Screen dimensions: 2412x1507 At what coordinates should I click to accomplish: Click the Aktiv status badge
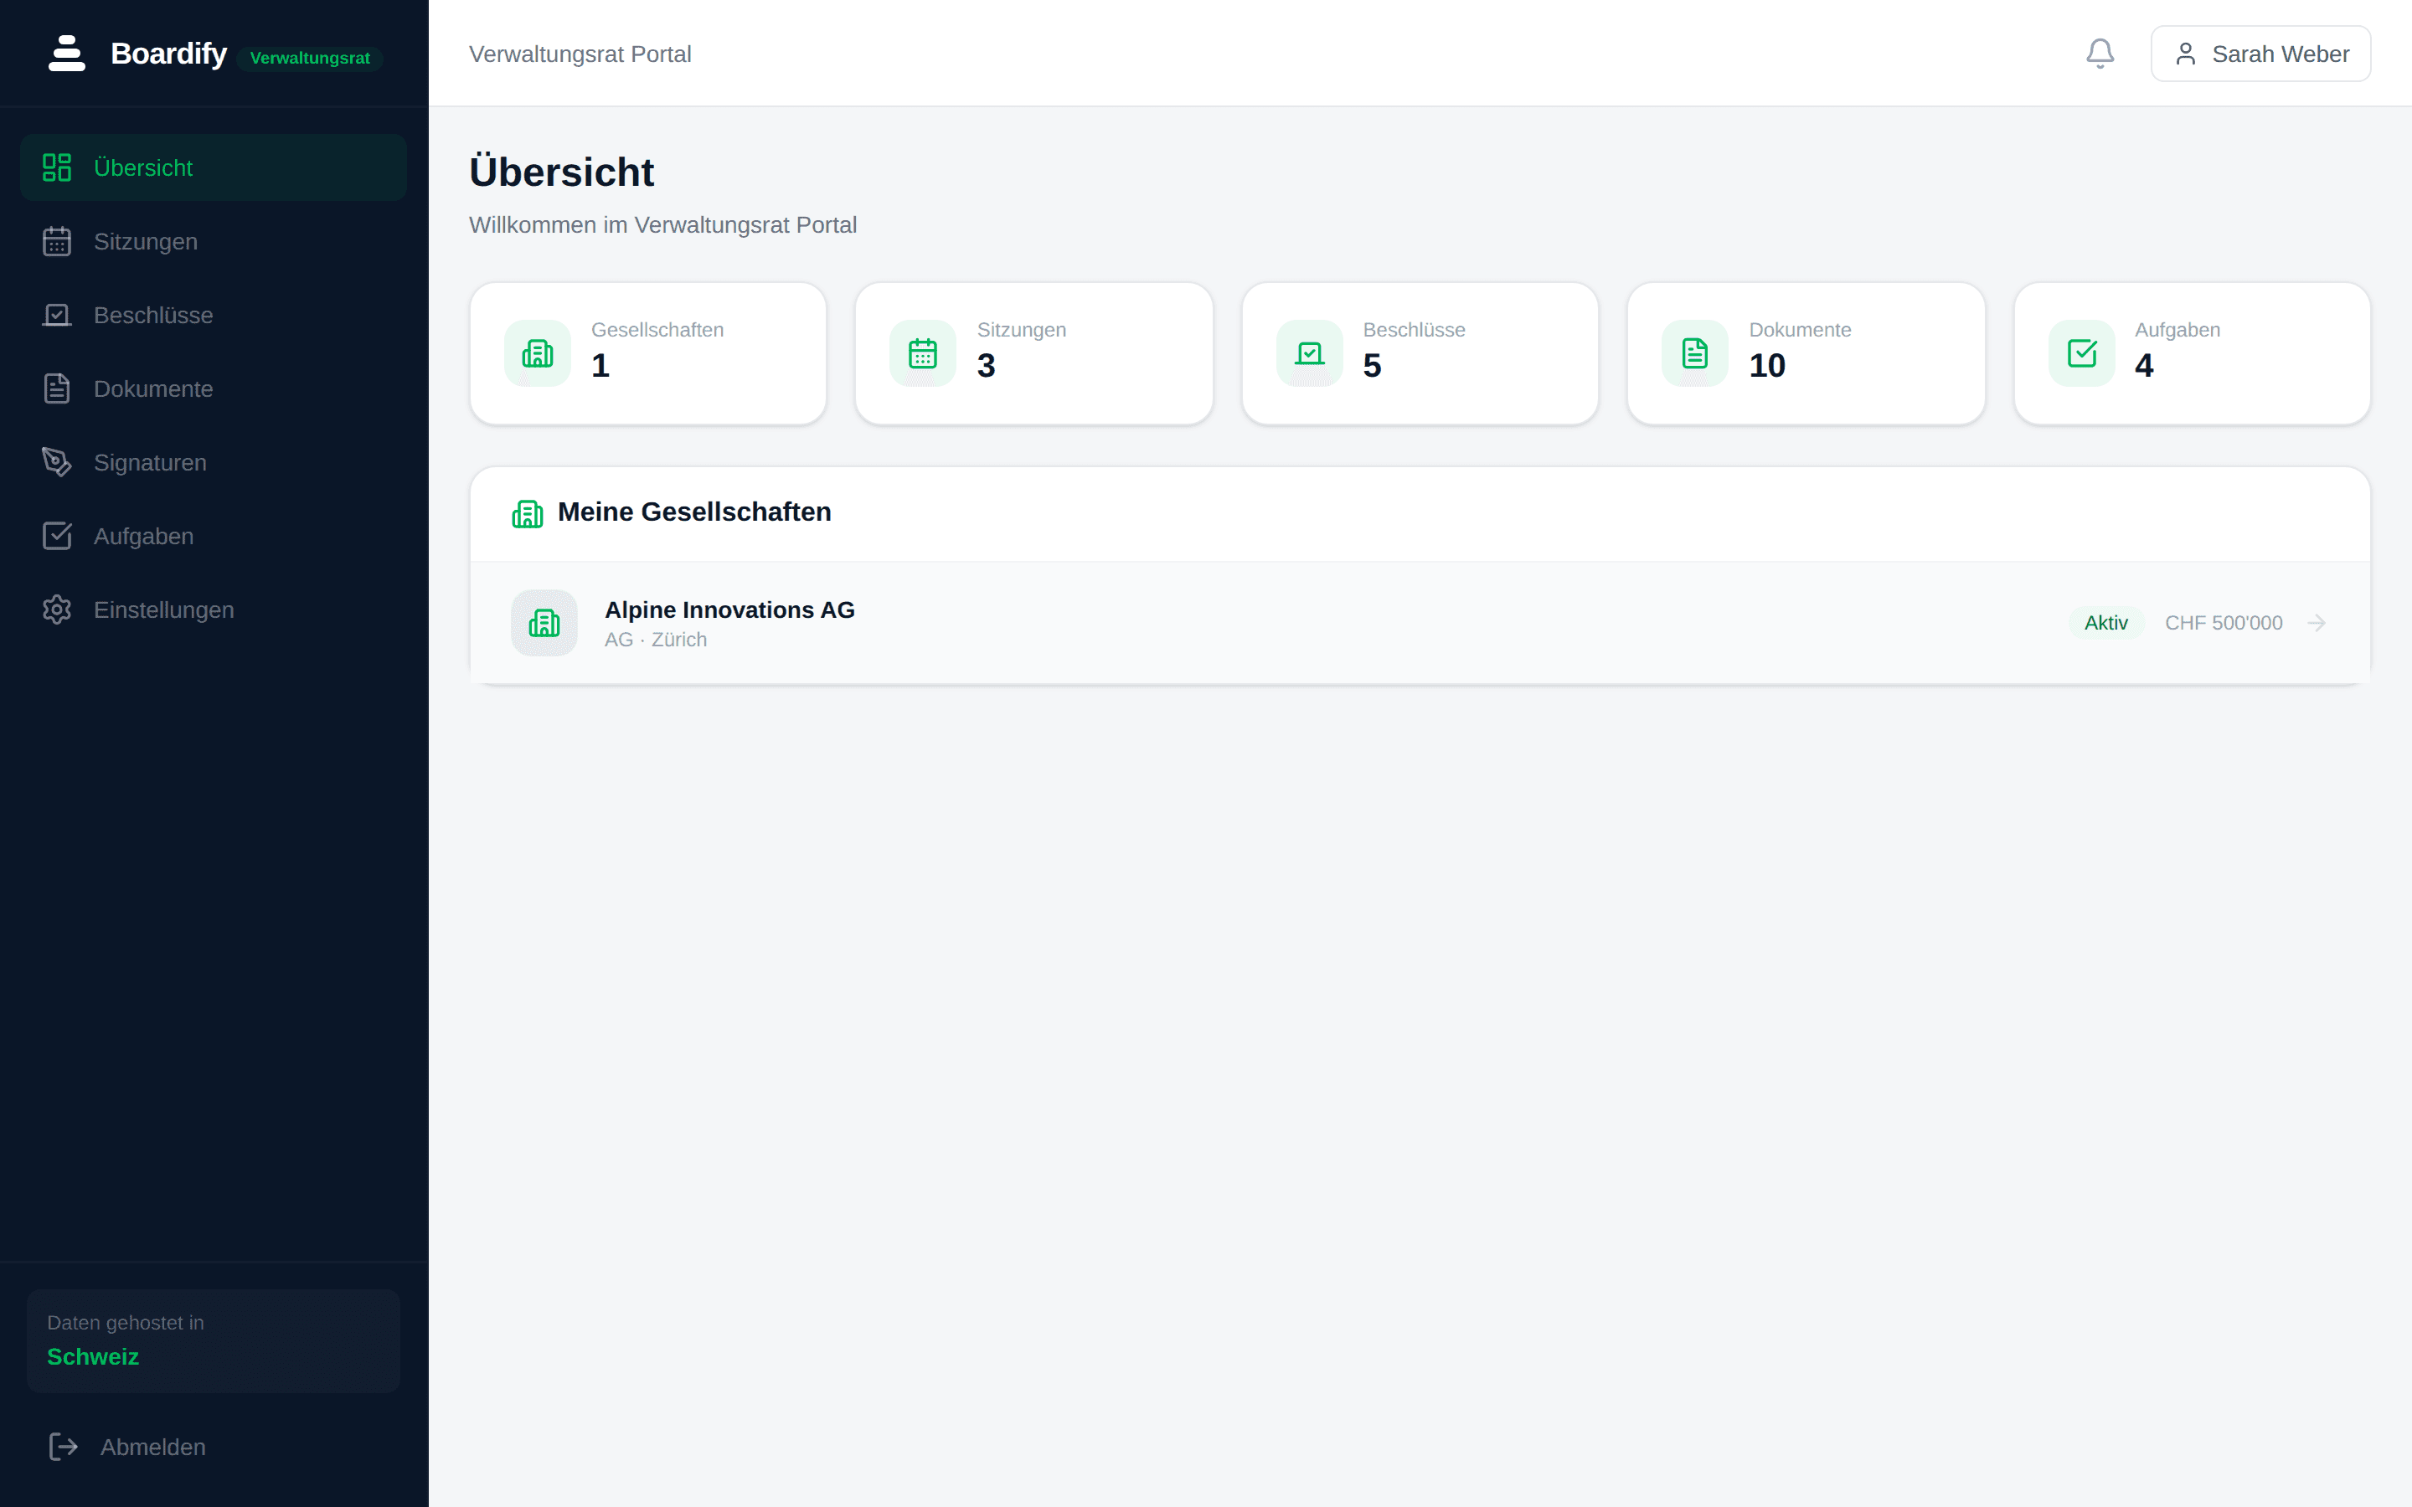[2106, 623]
